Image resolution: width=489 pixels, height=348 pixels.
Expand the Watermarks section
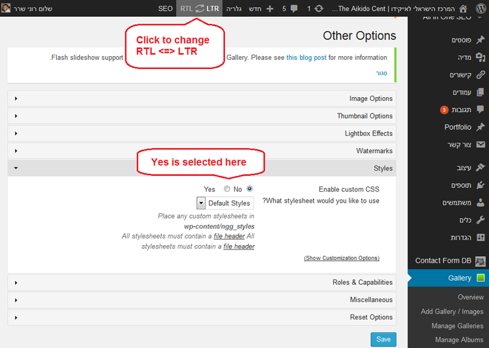coord(201,151)
